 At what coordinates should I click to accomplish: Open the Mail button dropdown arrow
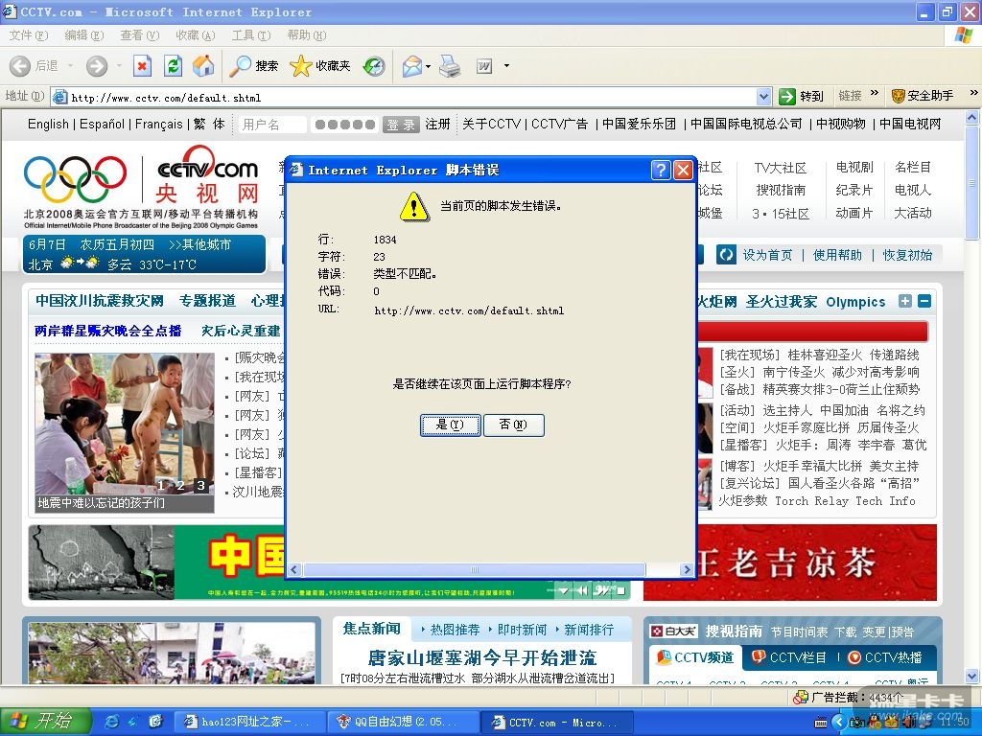(429, 66)
